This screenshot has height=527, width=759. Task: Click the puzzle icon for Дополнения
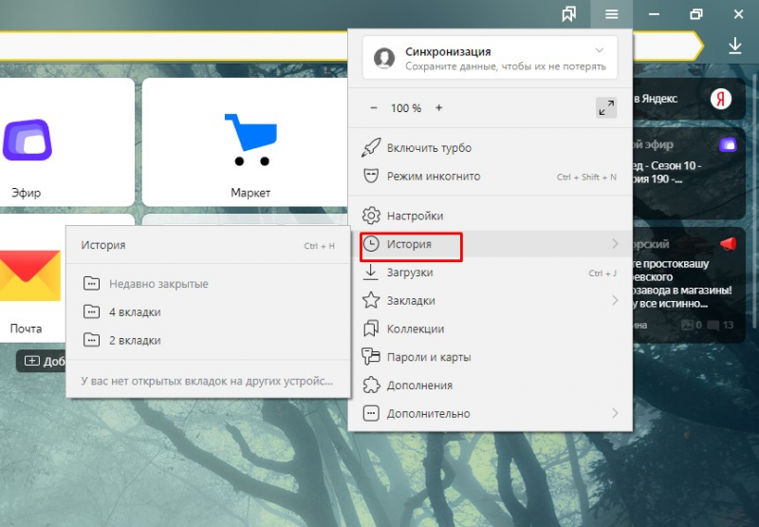(x=371, y=386)
